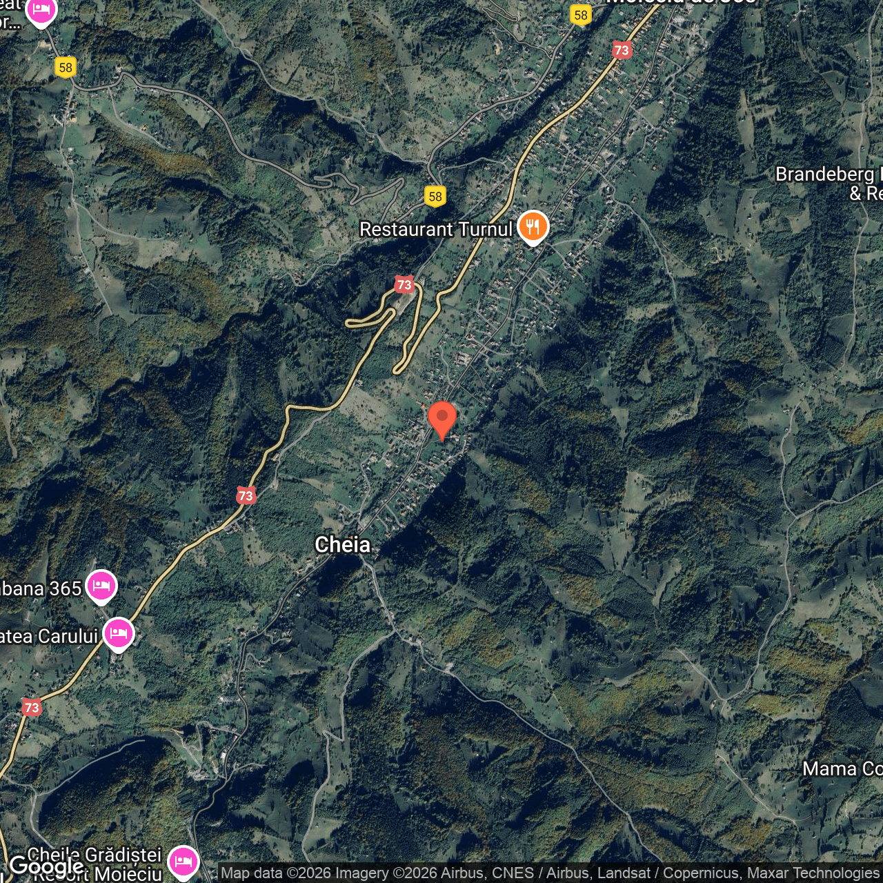Select the lodging marker in the top-left corner
The image size is (883, 883).
(x=41, y=12)
